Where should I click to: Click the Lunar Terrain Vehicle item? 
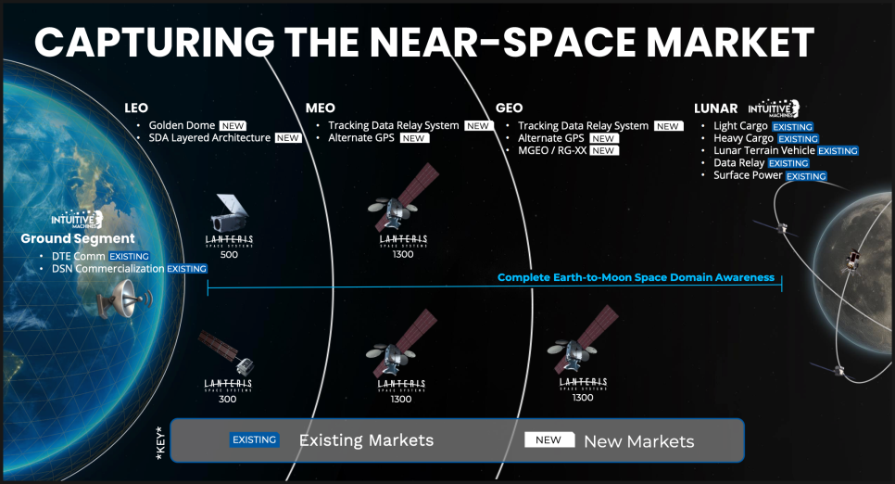tap(764, 150)
